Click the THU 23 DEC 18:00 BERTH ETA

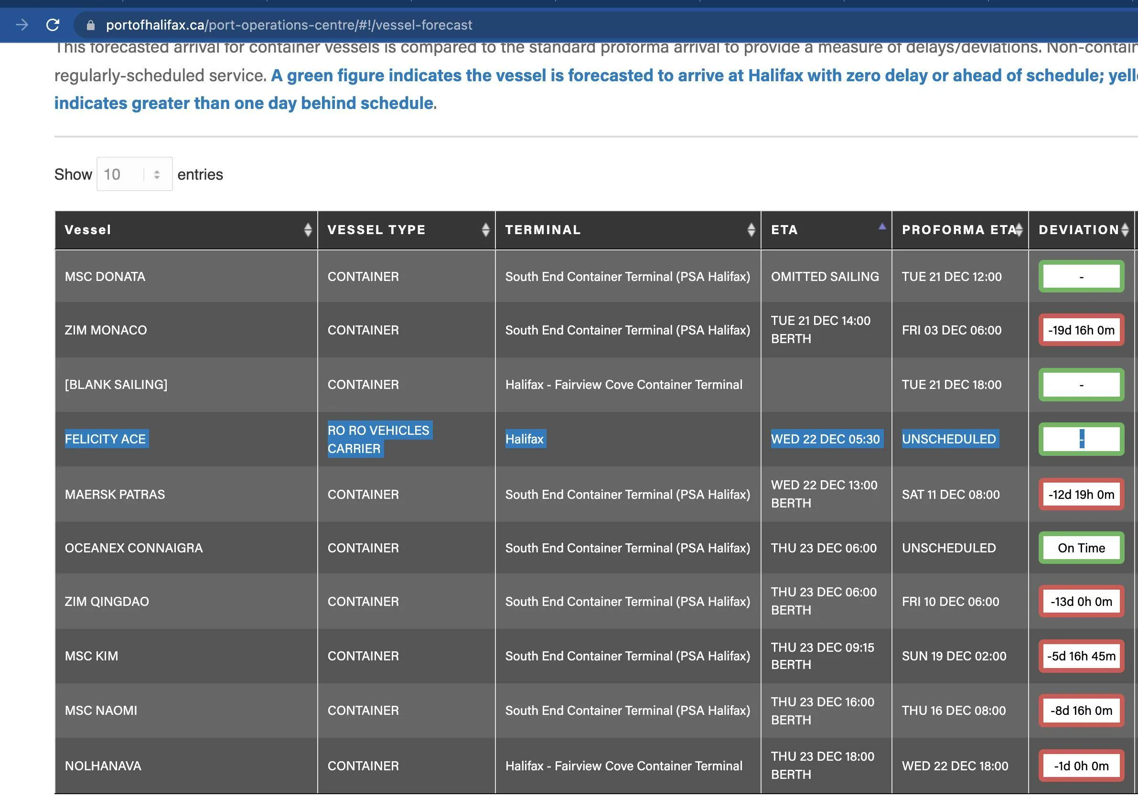tap(822, 766)
